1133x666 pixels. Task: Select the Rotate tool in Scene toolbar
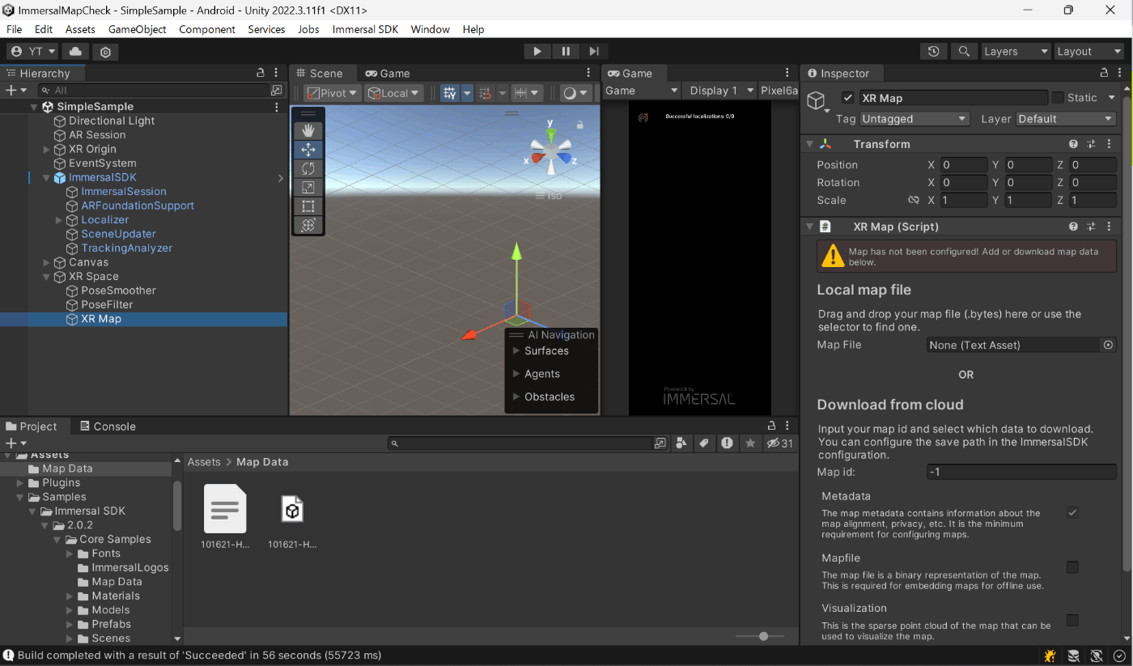[308, 168]
